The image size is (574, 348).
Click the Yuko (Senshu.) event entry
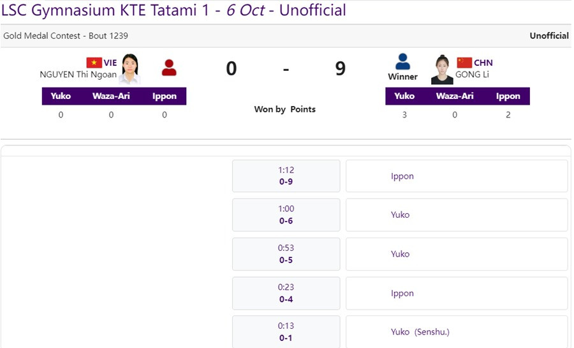(420, 332)
